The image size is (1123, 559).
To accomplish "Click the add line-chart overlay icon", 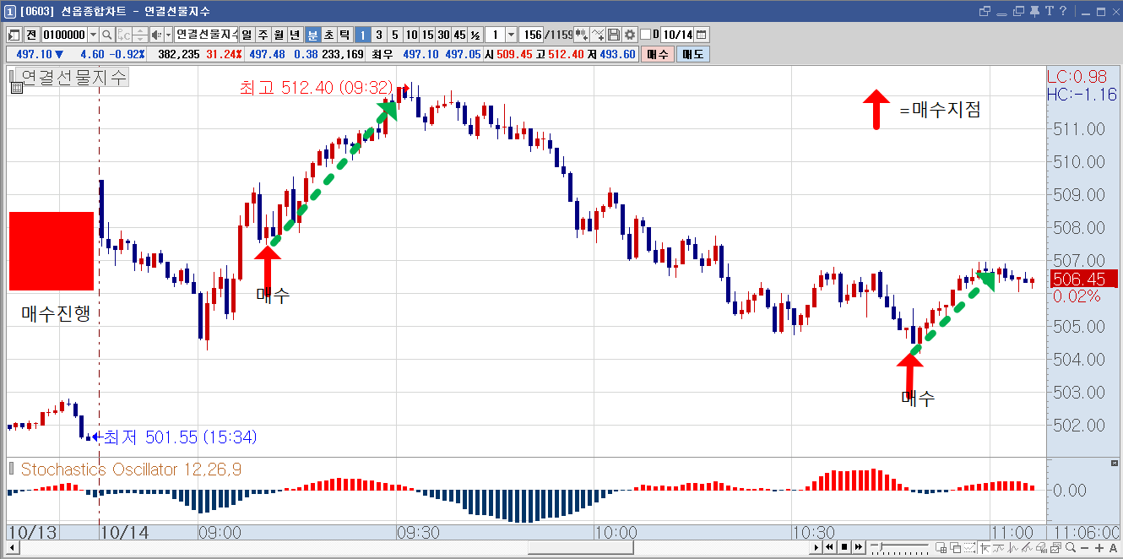I will click(x=599, y=35).
